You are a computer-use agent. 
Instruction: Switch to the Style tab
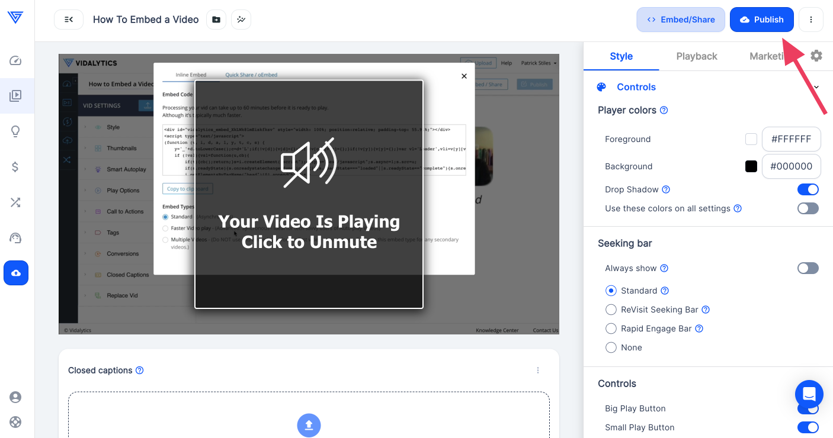(x=621, y=56)
